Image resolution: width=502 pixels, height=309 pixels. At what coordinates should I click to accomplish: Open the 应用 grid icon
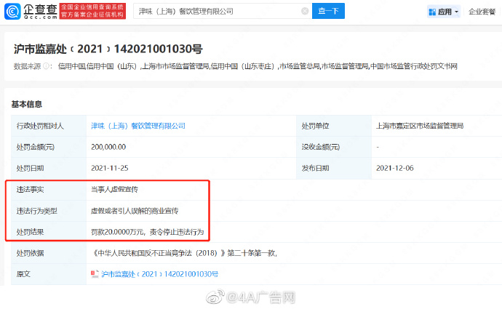click(x=432, y=12)
